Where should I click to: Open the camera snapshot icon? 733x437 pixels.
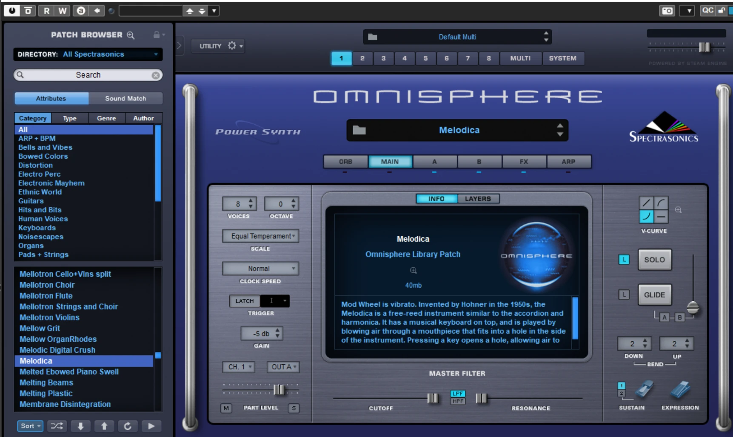click(x=667, y=11)
